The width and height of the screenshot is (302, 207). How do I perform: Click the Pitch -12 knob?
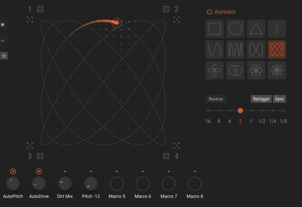pyautogui.click(x=91, y=184)
